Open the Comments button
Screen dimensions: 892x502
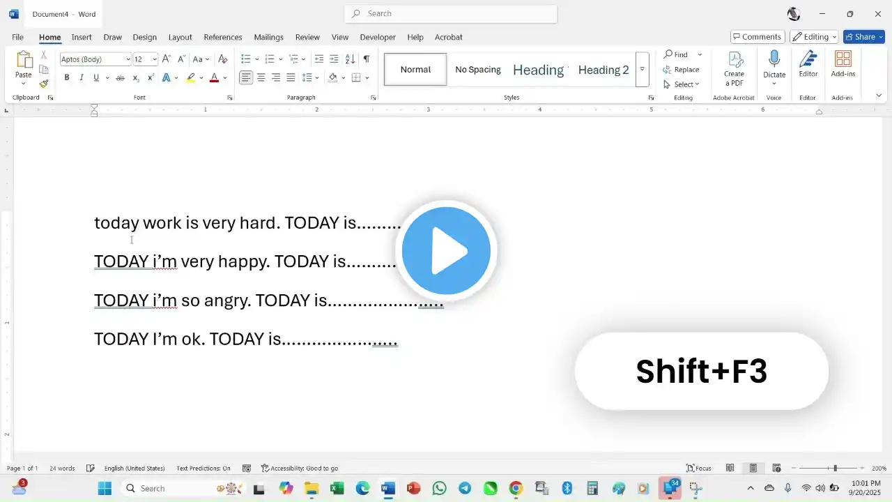click(758, 37)
